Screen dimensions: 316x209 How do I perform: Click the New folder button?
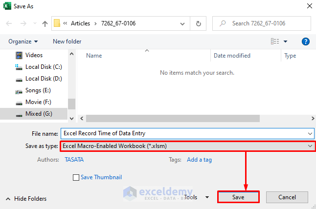(x=67, y=42)
